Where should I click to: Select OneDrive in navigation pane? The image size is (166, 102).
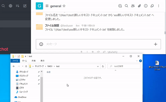[x=20, y=97]
